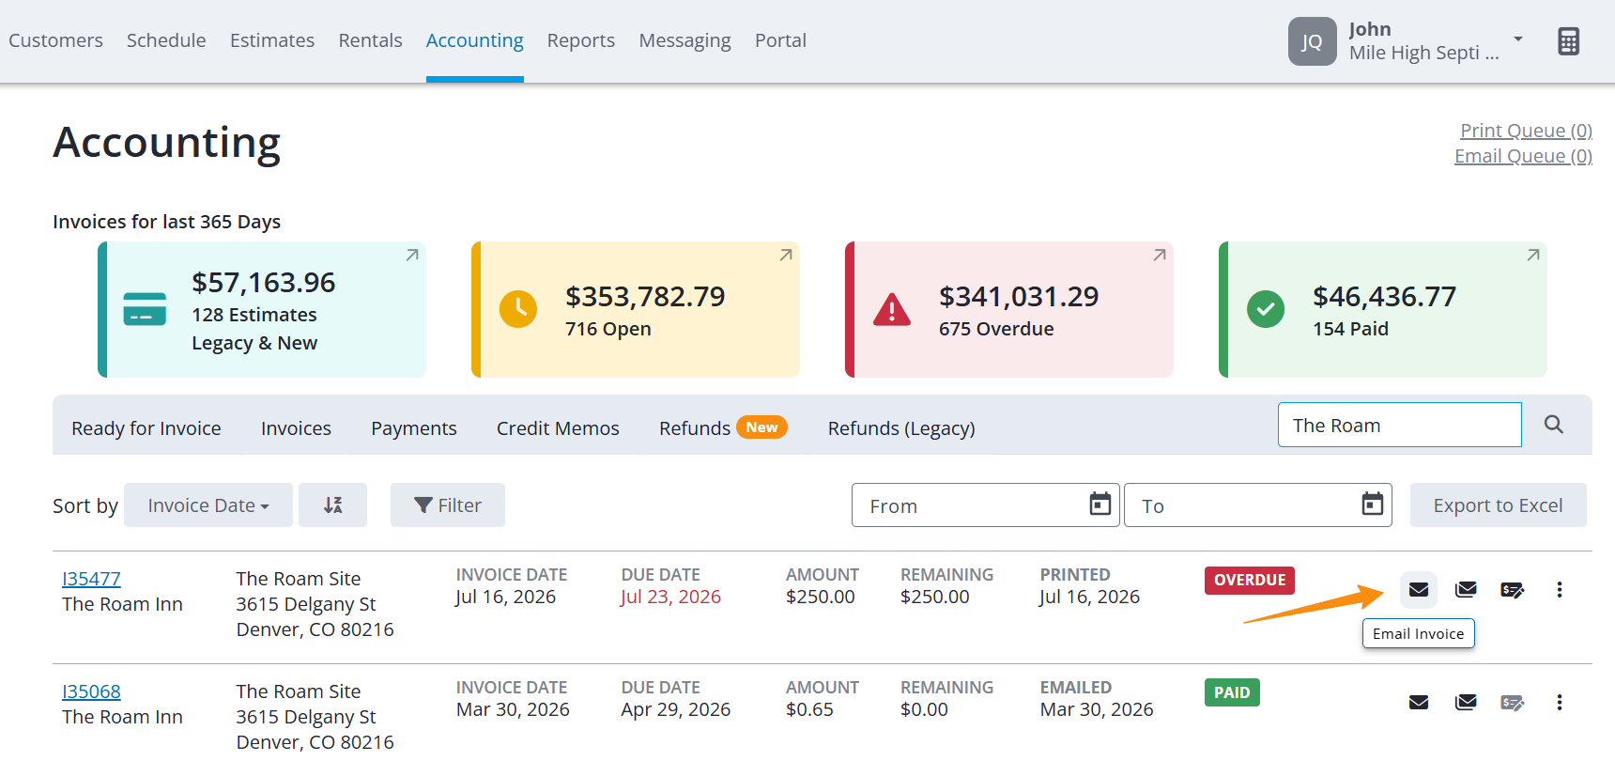Open the Reports menu item
The image size is (1615, 761).
[581, 40]
